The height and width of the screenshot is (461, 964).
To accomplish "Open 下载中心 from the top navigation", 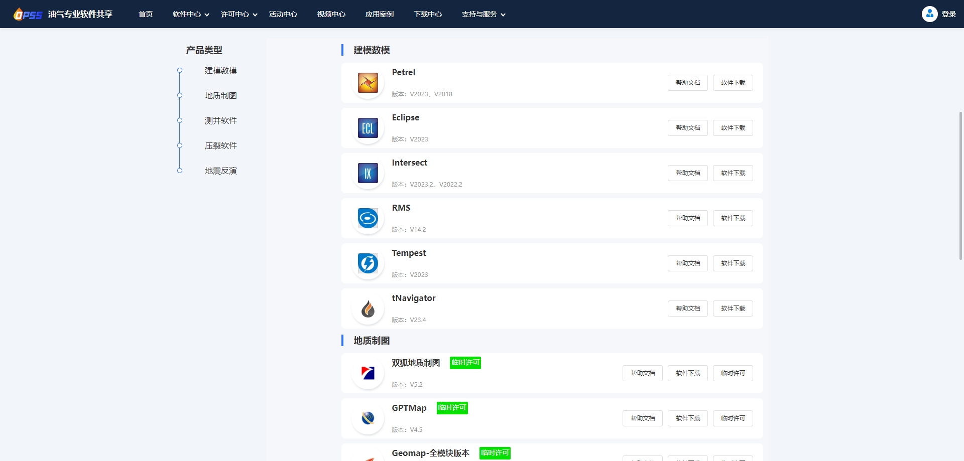I will pyautogui.click(x=428, y=14).
